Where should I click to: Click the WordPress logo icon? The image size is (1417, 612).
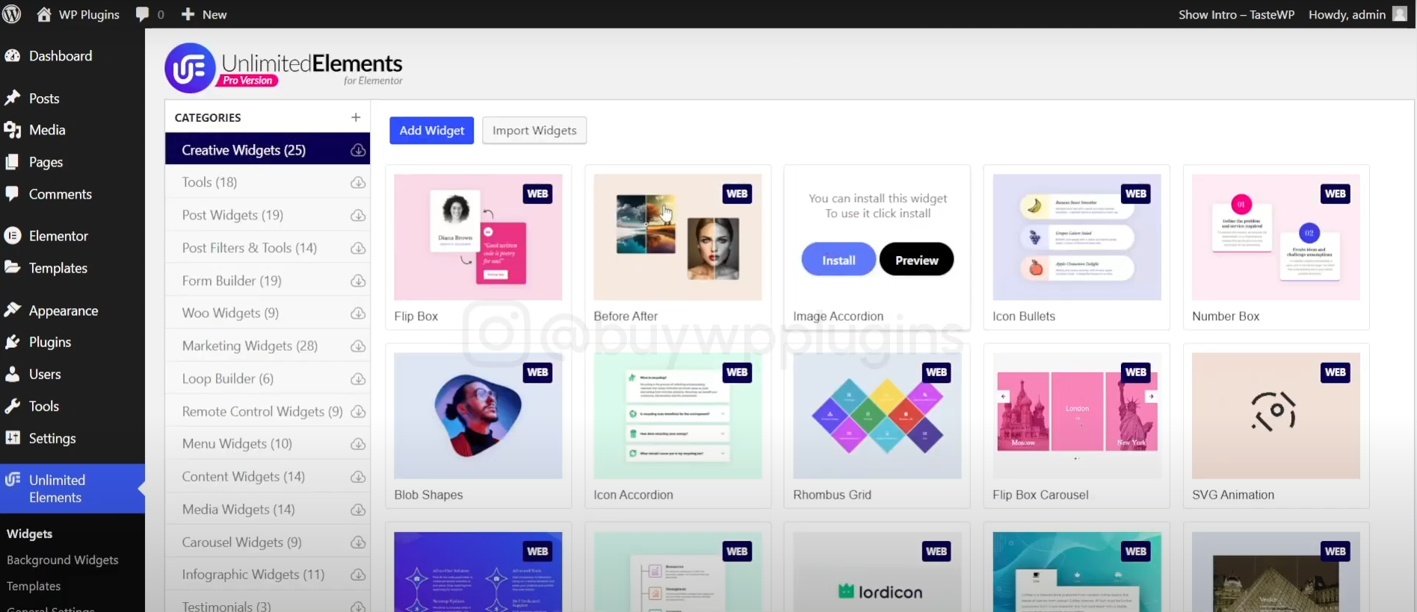(12, 14)
